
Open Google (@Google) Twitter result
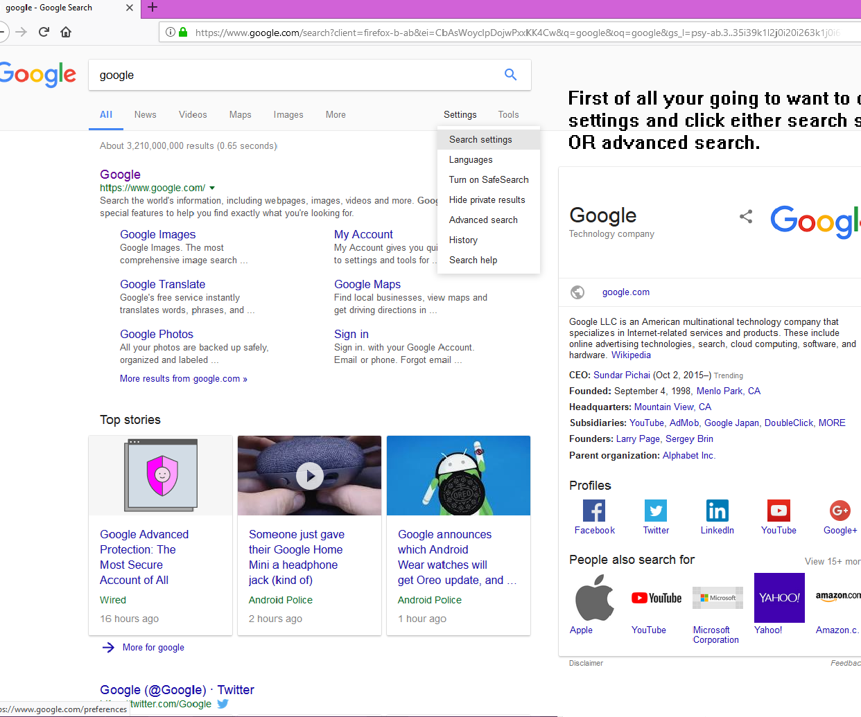coord(177,690)
